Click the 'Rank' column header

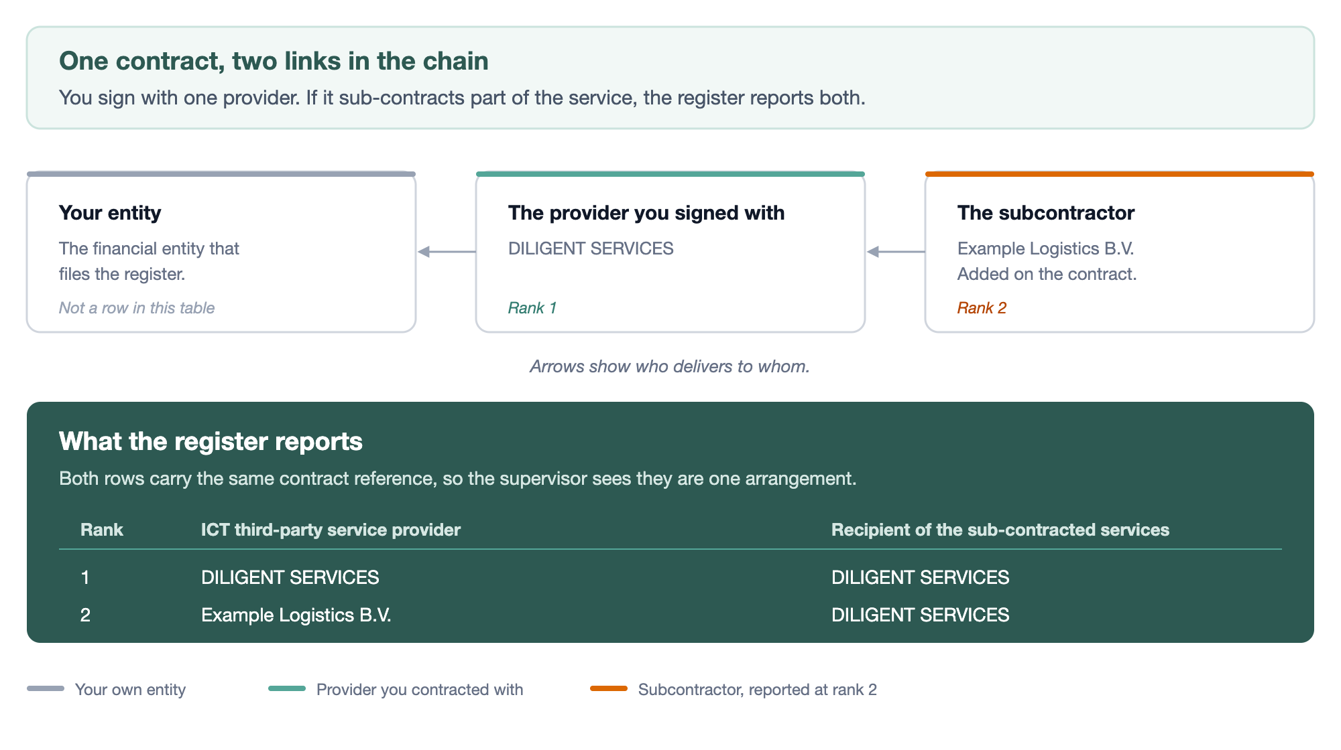(102, 530)
